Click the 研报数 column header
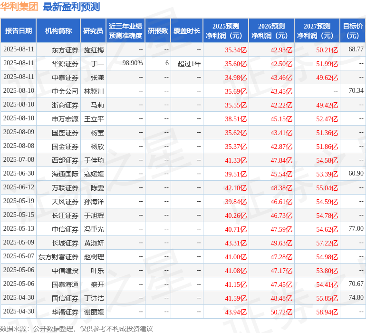 click(158, 31)
